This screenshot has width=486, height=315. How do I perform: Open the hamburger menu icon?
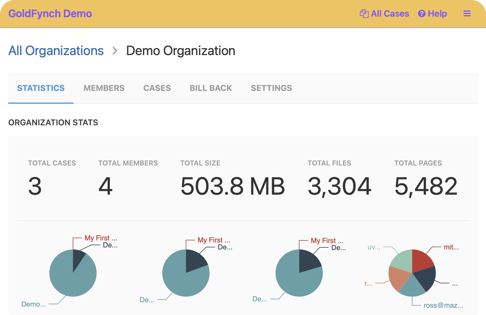[x=467, y=14]
